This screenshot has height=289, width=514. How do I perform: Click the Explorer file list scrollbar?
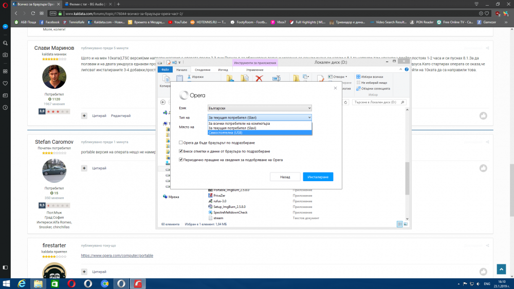[407, 178]
